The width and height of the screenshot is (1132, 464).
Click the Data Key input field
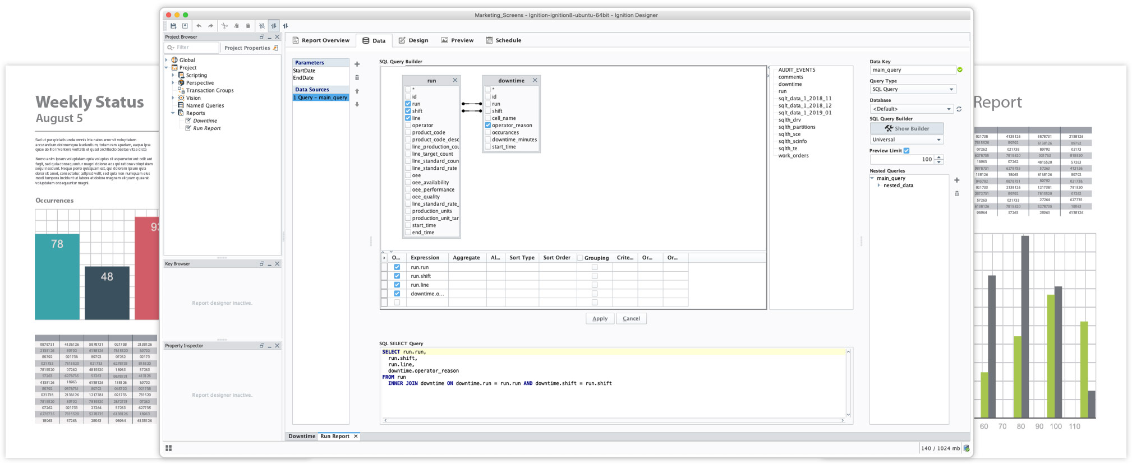click(x=913, y=70)
